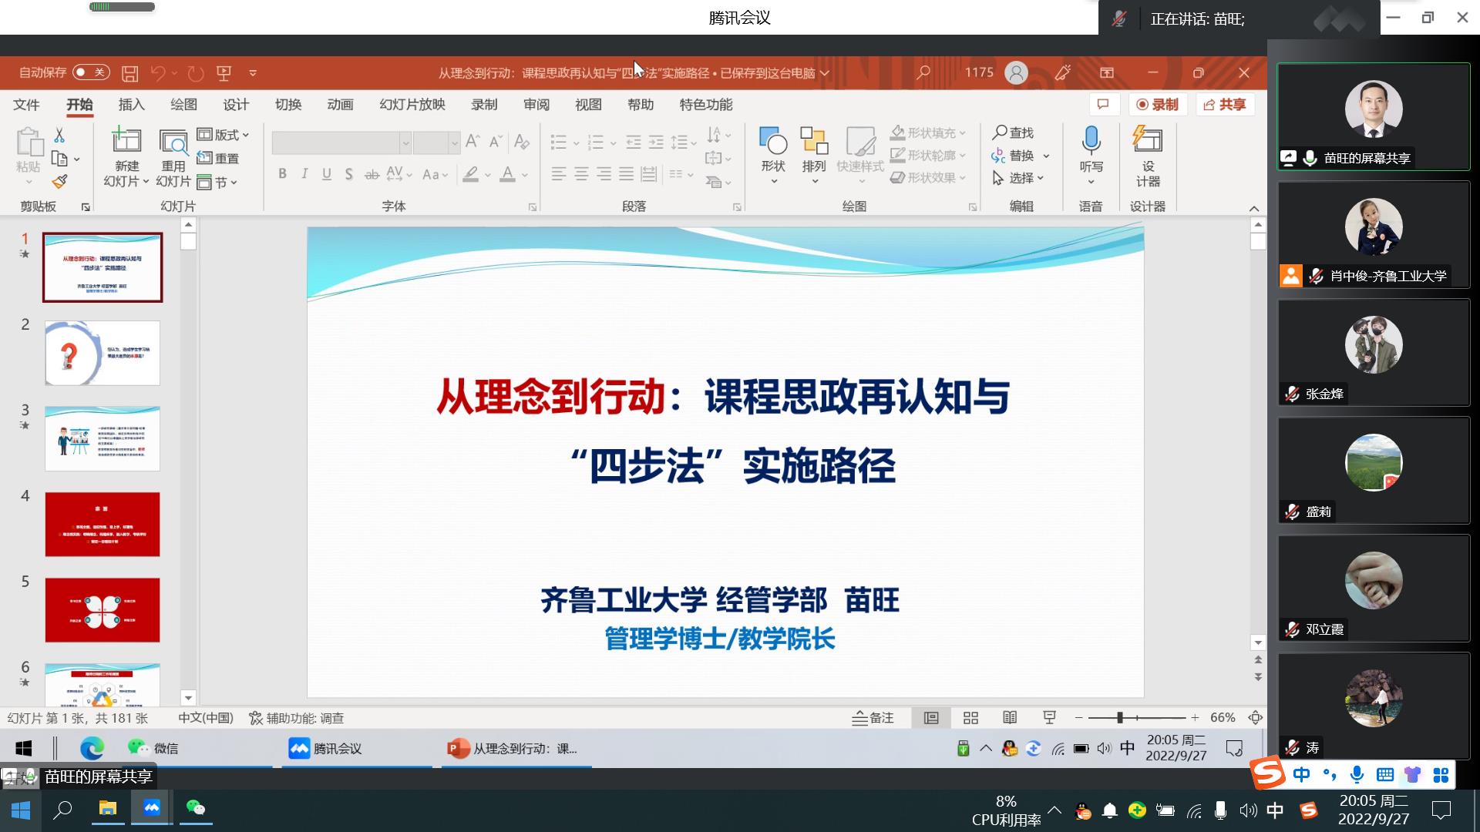Viewport: 1480px width, 832px height.
Task: Click Fit slide to window icon
Action: coord(1256,718)
